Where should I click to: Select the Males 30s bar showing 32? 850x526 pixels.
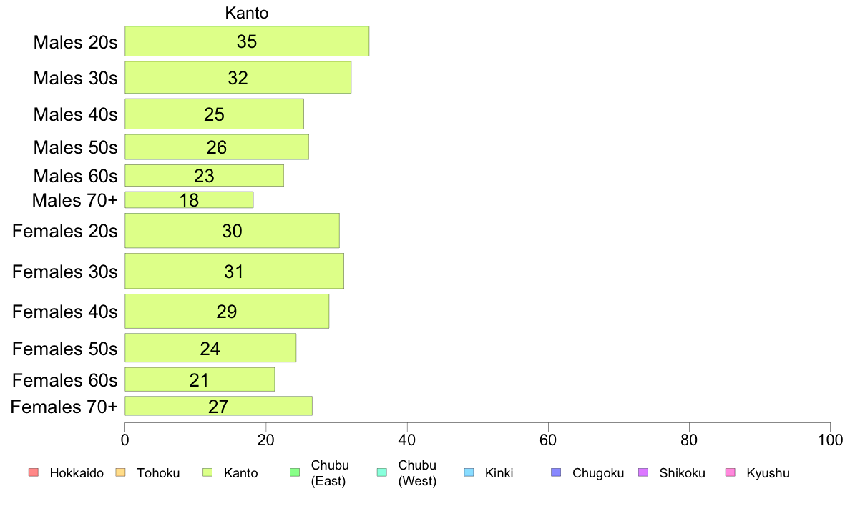point(238,77)
